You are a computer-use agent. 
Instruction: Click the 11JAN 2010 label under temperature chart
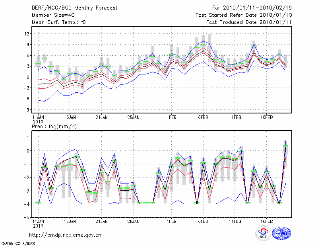[38, 119]
